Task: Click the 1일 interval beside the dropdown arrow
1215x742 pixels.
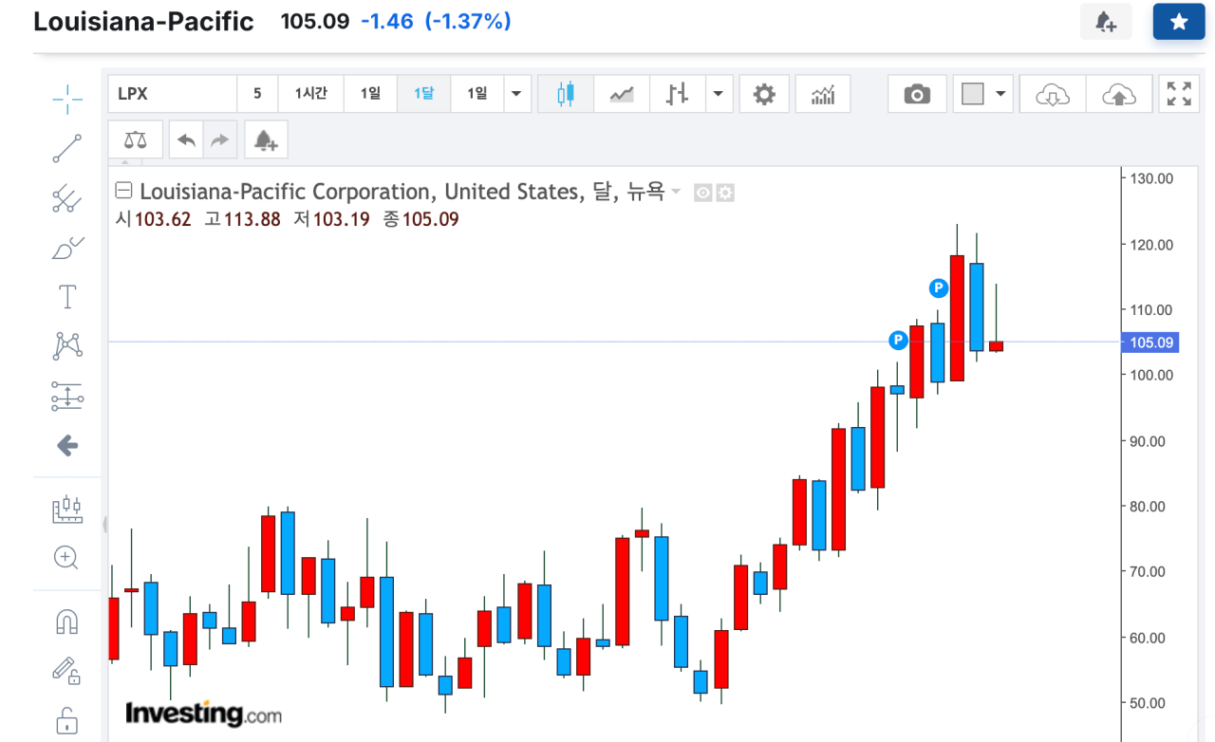Action: point(477,94)
